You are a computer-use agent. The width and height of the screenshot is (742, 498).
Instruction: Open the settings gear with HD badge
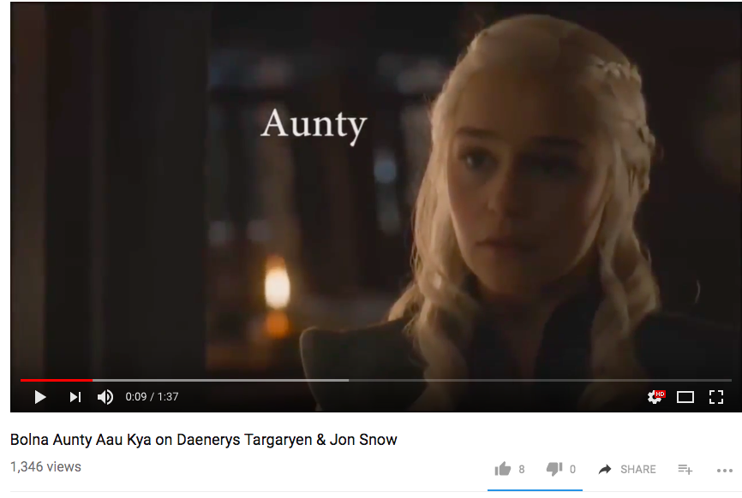(655, 397)
